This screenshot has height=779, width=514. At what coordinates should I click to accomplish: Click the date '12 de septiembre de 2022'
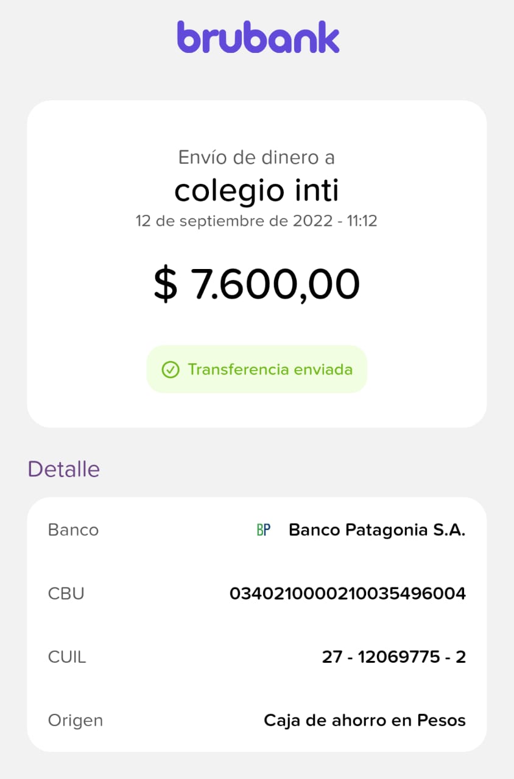[x=231, y=220]
